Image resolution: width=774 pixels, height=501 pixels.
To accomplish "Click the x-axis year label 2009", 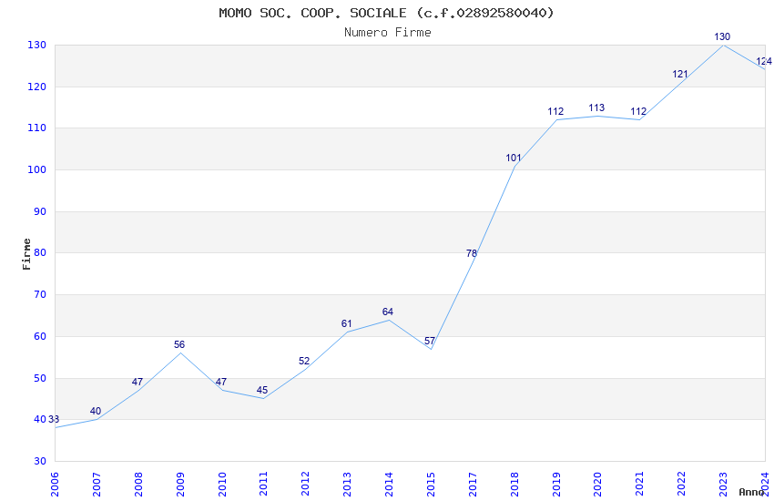I will pyautogui.click(x=180, y=484).
